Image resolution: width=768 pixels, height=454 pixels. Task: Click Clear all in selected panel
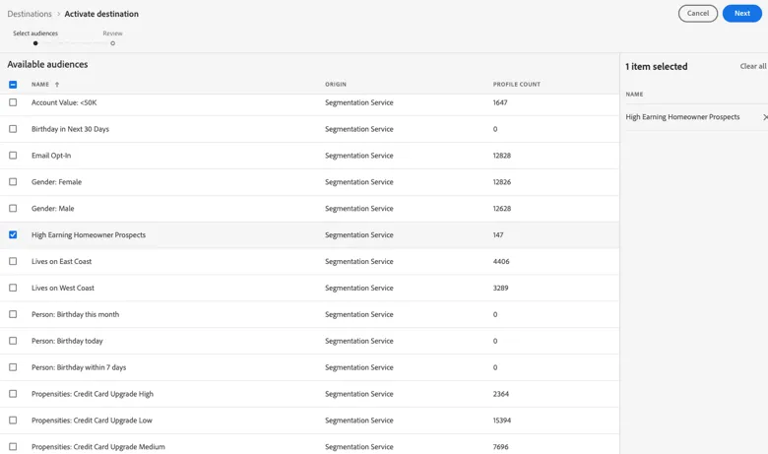pos(753,66)
